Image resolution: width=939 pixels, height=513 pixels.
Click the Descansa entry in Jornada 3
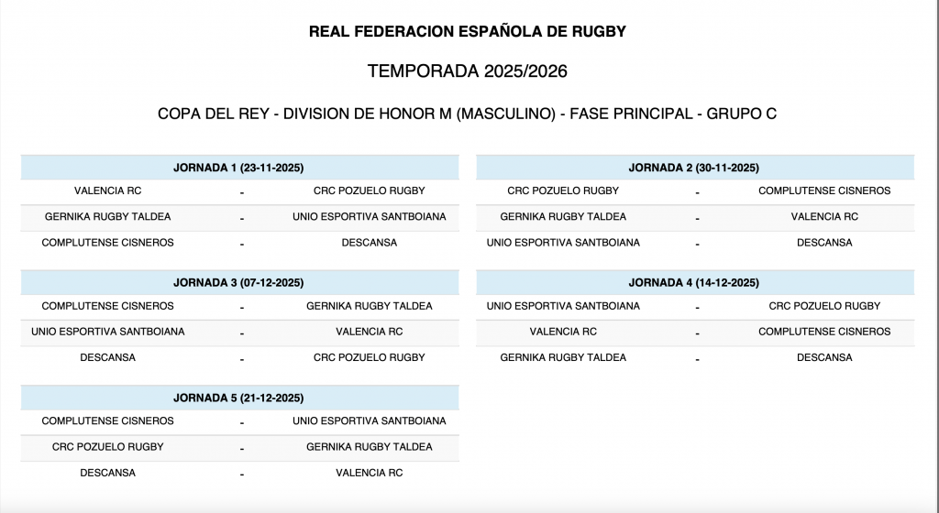coord(107,357)
